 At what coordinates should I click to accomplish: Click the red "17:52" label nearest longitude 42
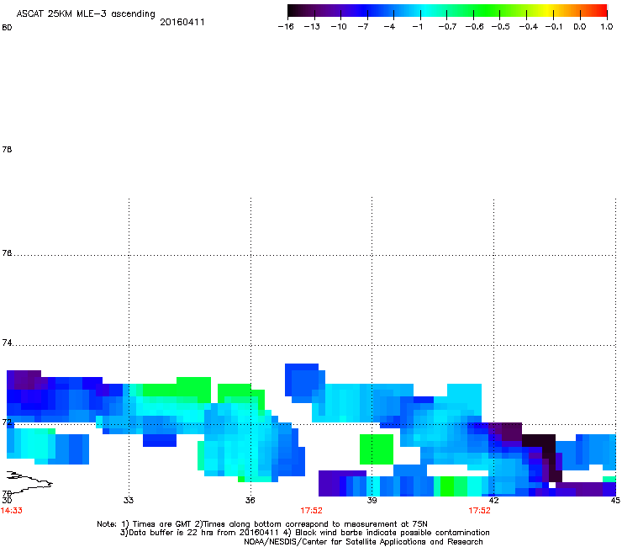480,511
